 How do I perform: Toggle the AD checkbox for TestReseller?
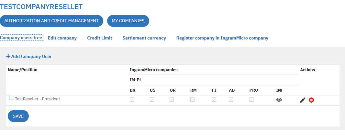pyautogui.click(x=231, y=100)
